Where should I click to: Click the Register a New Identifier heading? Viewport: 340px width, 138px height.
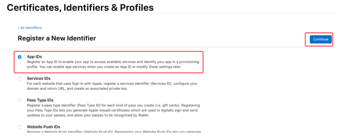tap(57, 38)
